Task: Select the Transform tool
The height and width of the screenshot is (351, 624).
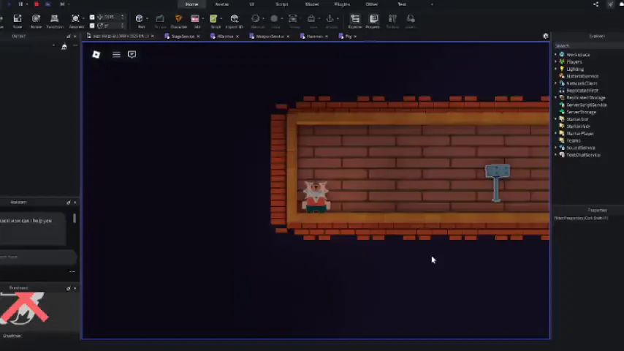Action: click(x=55, y=19)
